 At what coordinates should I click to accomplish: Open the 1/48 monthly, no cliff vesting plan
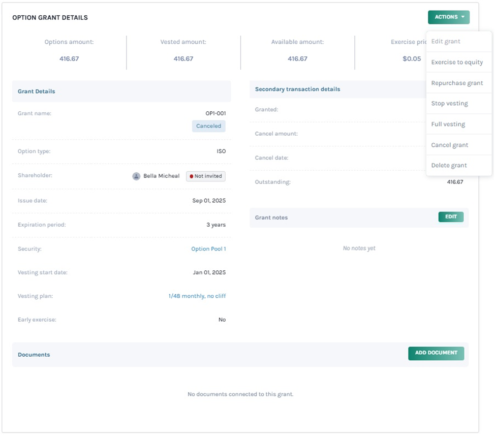[x=197, y=296]
